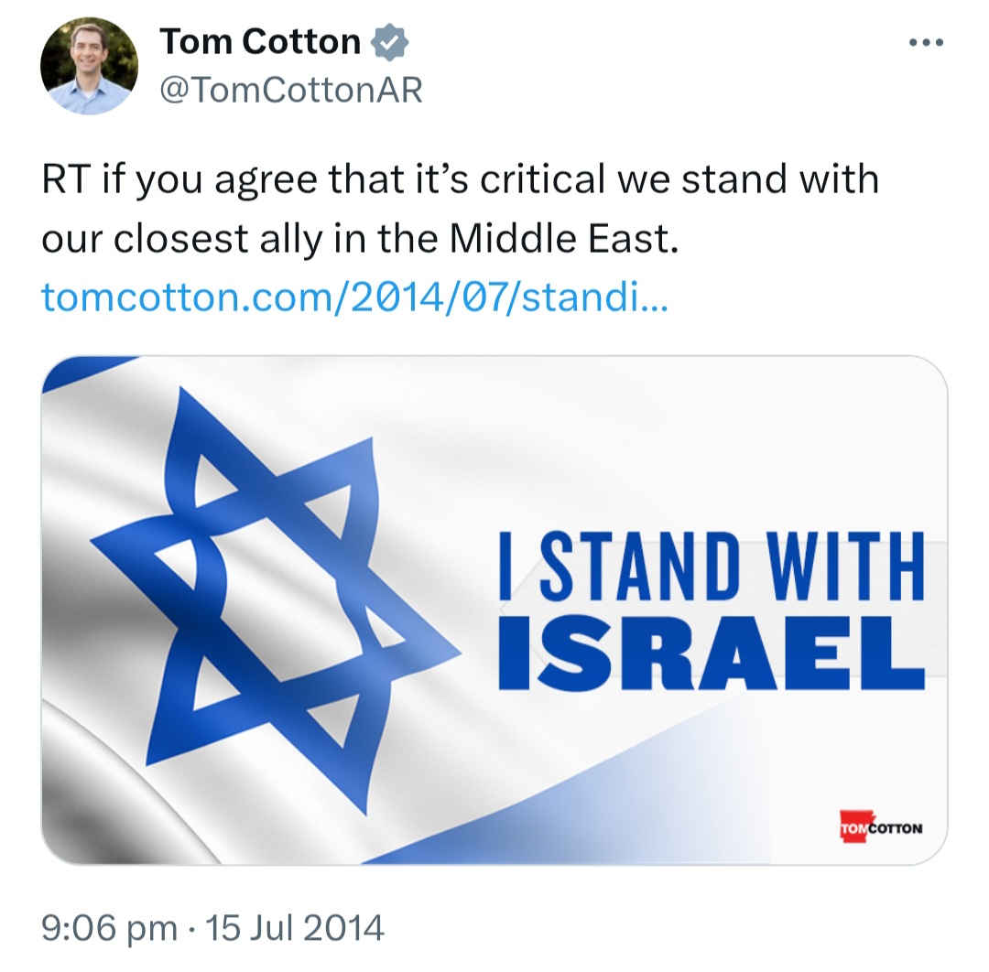Follow the tomcotton.com/2014/07 link
The height and width of the screenshot is (972, 989).
[354, 297]
